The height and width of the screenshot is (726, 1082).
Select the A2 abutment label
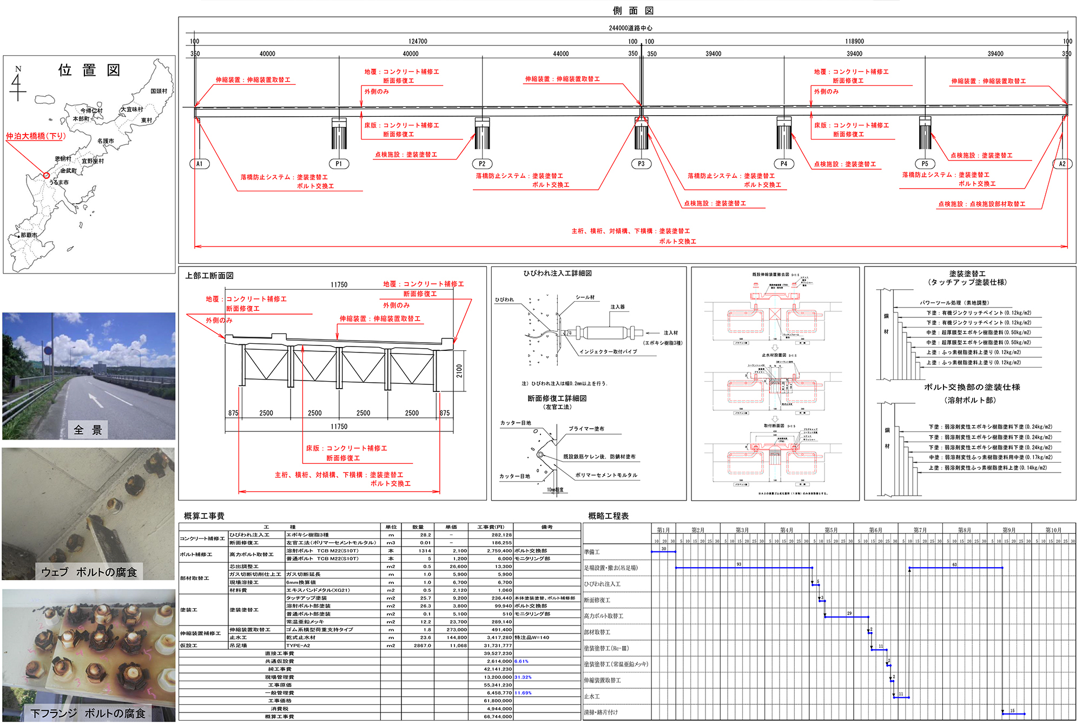(1062, 164)
